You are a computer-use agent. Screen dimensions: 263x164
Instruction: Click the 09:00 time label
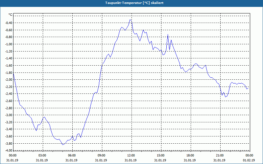point(102,155)
